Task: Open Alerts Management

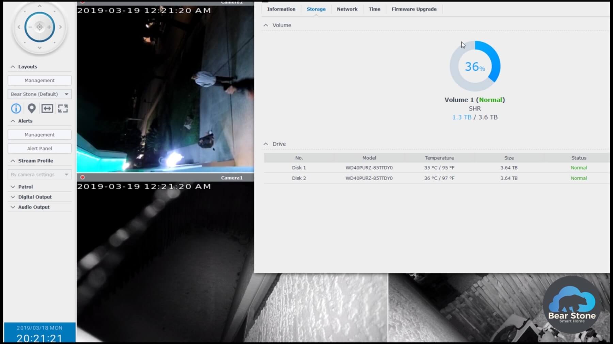Action: tap(40, 134)
